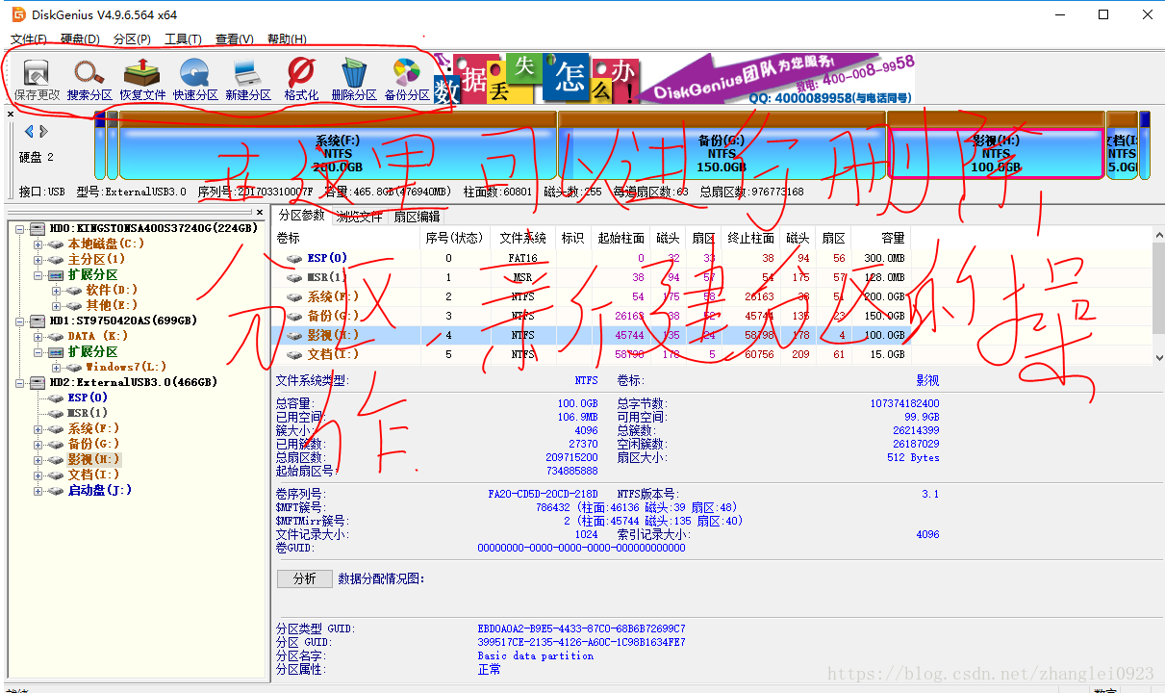1165x693 pixels.
Task: Open the 搜索分区 search partition tool
Action: 89,79
